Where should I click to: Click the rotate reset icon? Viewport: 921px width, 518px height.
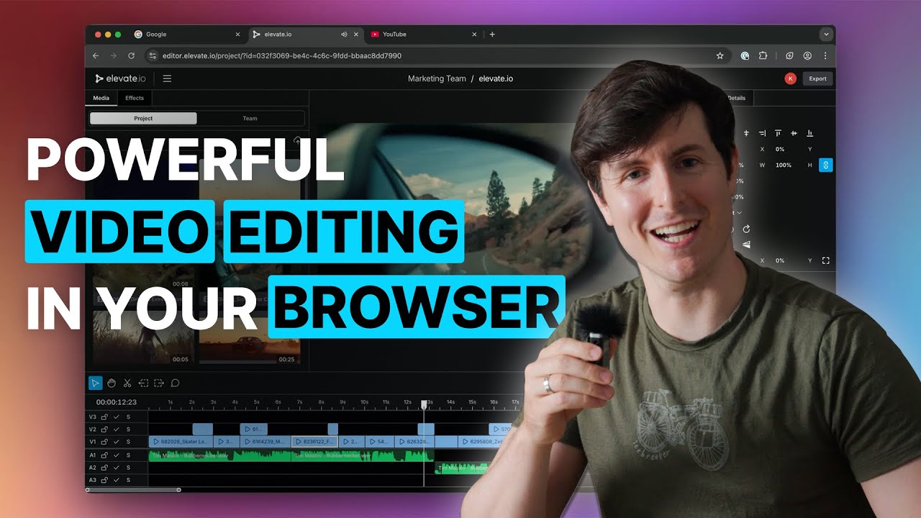coord(746,229)
